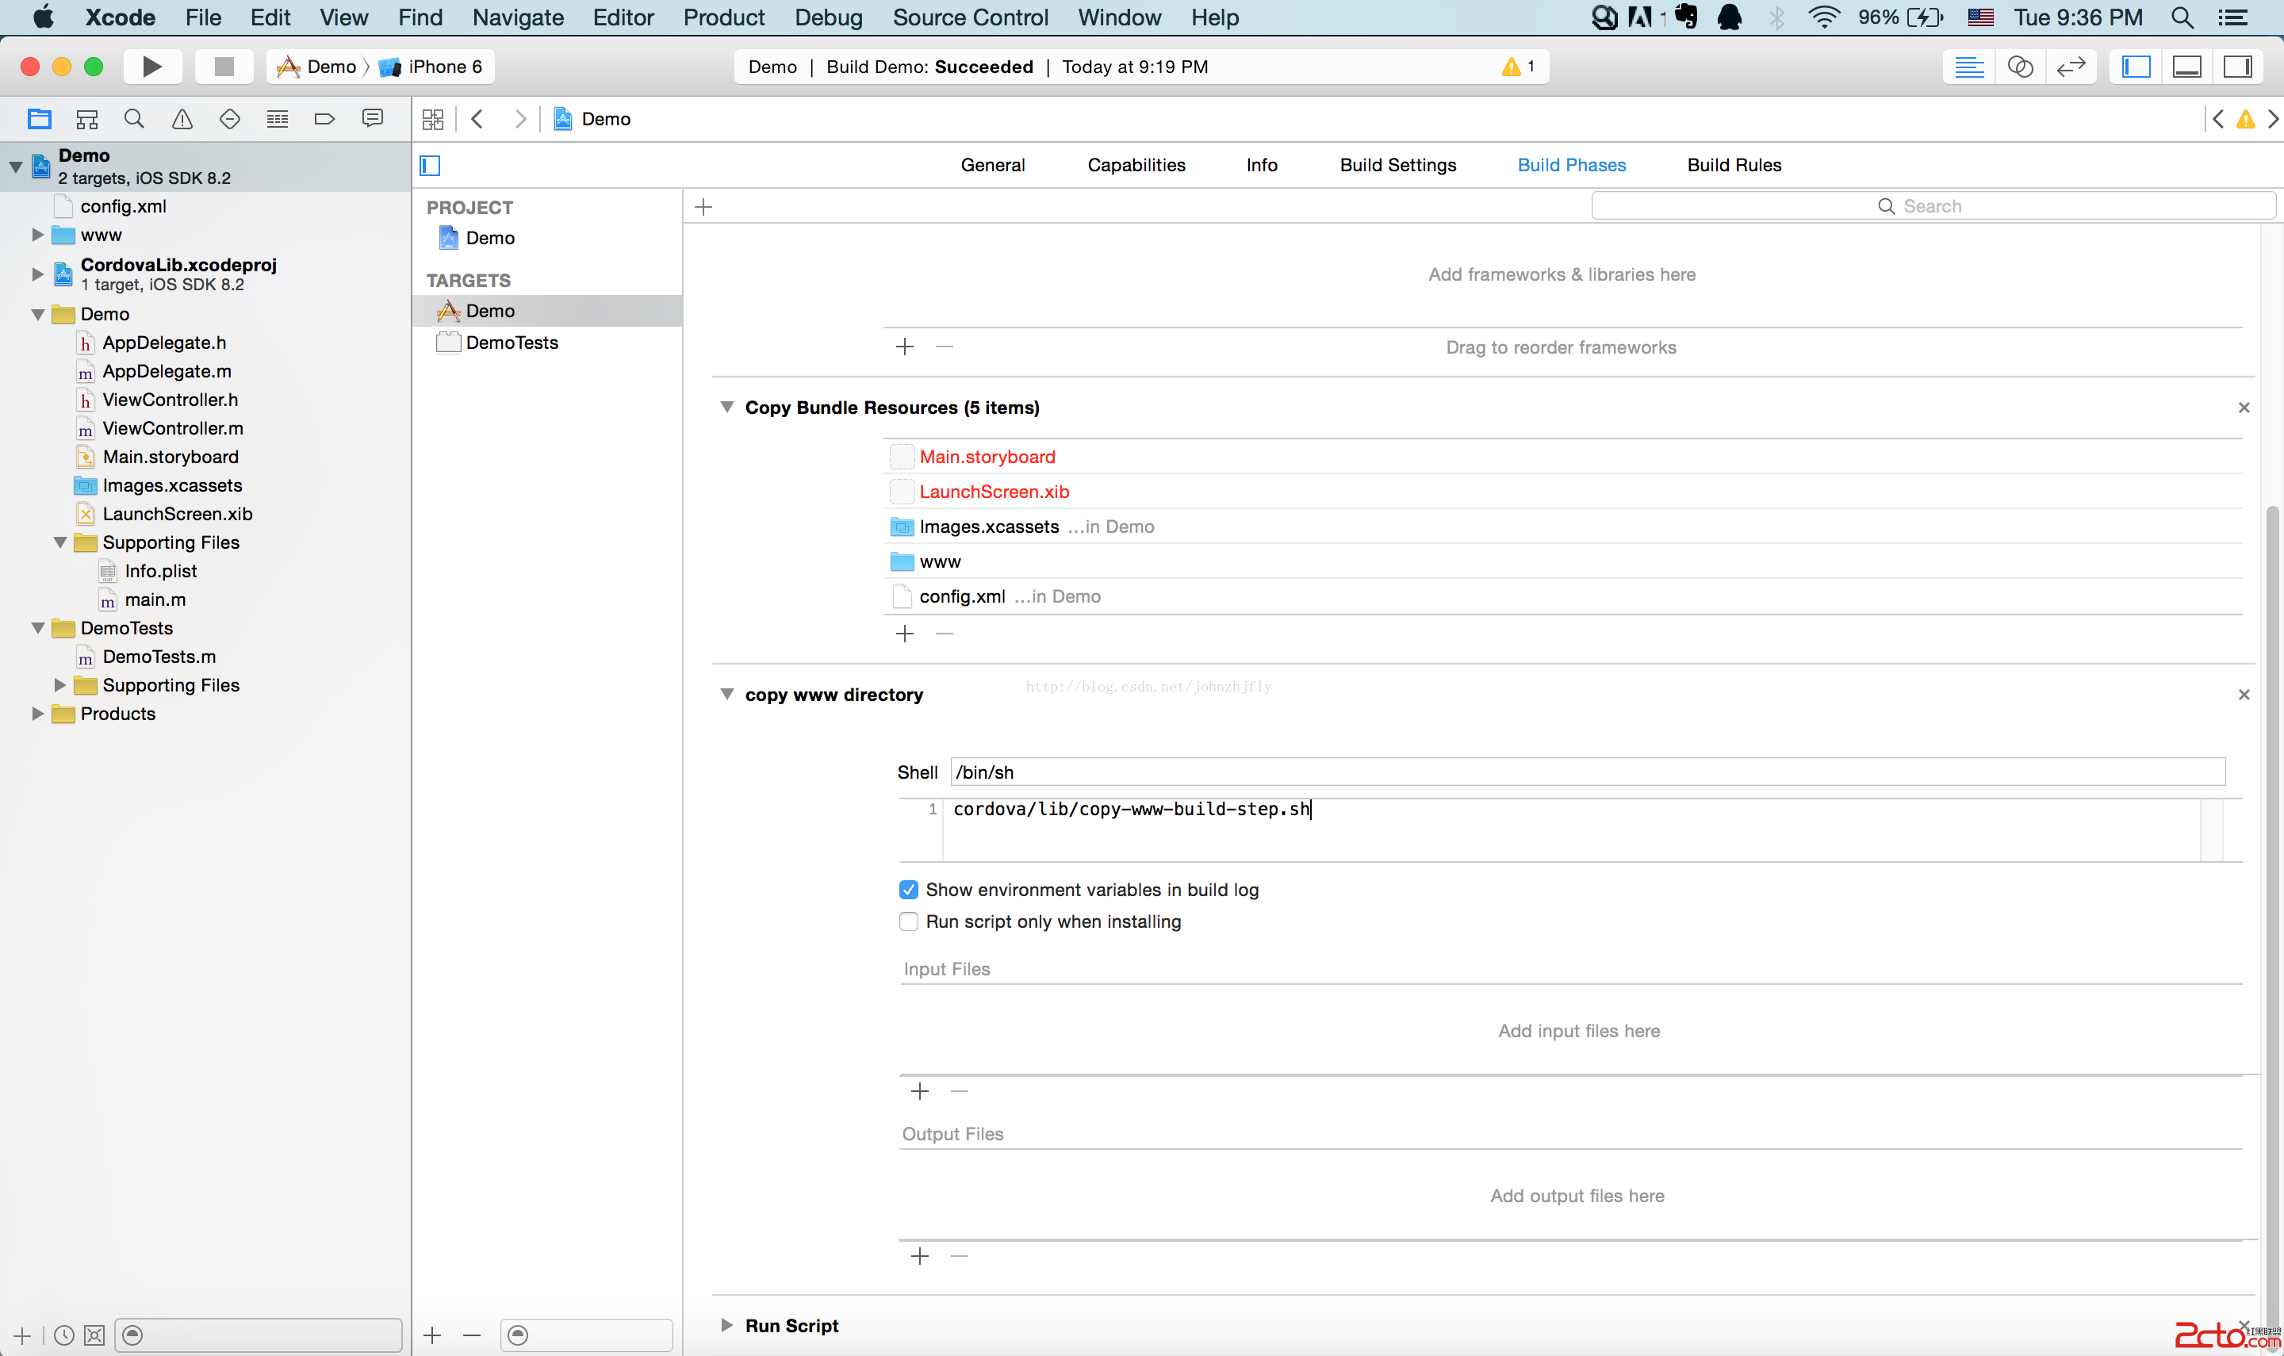Collapse the Copy Bundle Resources phase

click(x=727, y=408)
